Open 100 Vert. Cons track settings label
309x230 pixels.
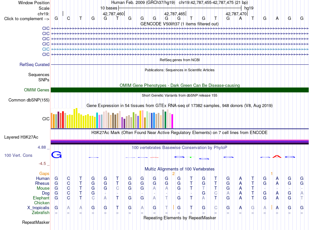coord(18,155)
